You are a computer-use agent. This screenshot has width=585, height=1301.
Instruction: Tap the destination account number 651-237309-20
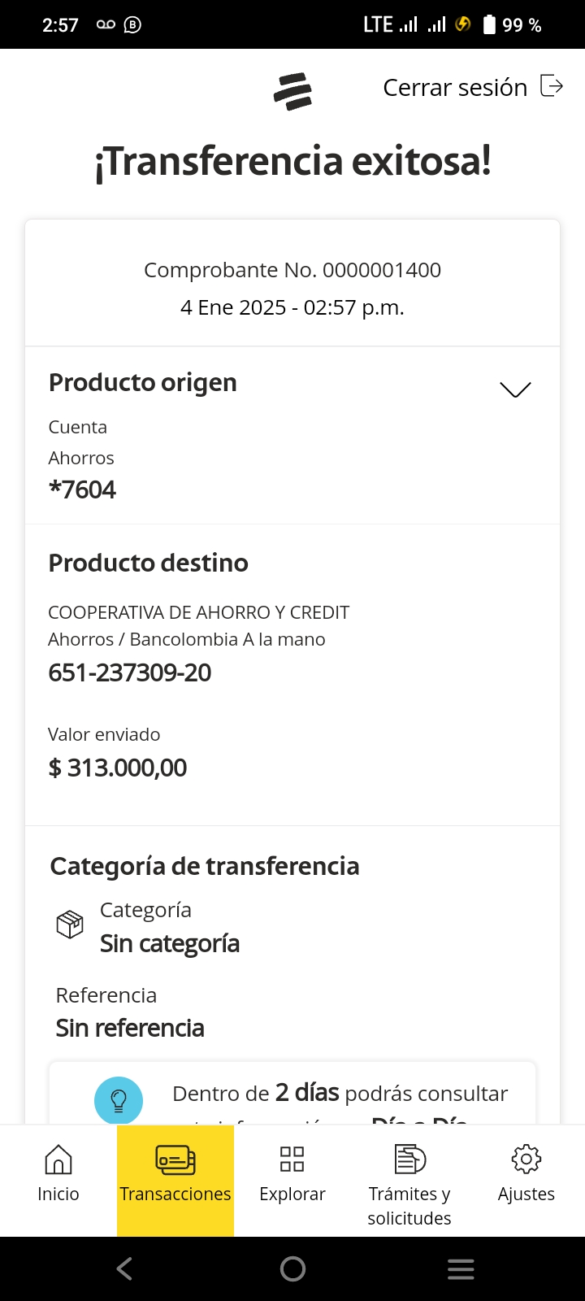130,672
